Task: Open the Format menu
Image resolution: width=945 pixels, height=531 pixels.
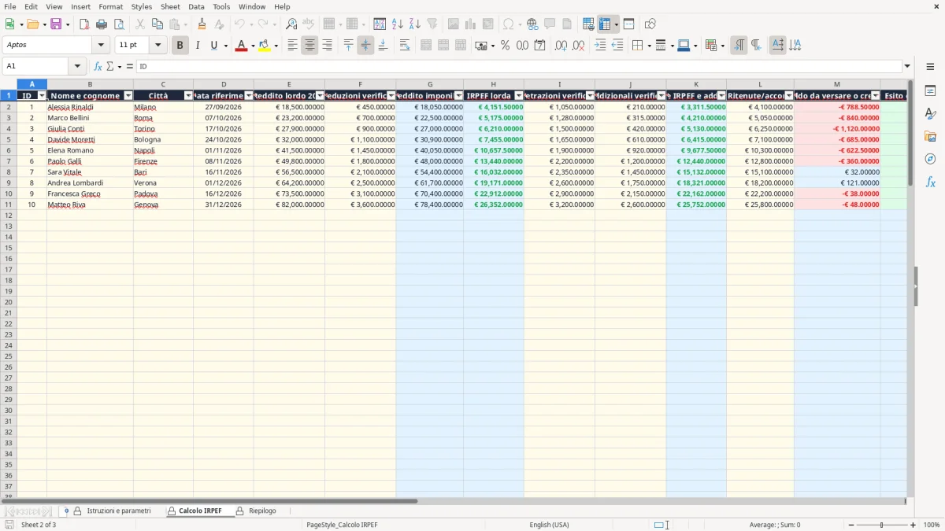Action: [111, 6]
